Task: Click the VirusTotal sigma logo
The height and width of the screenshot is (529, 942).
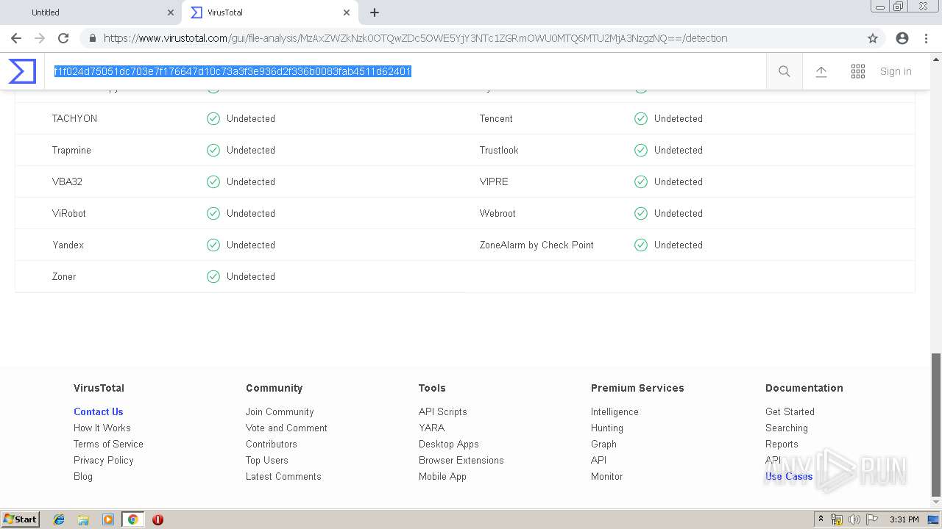Action: point(22,71)
